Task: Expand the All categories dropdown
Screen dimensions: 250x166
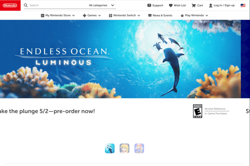Action: point(101,5)
